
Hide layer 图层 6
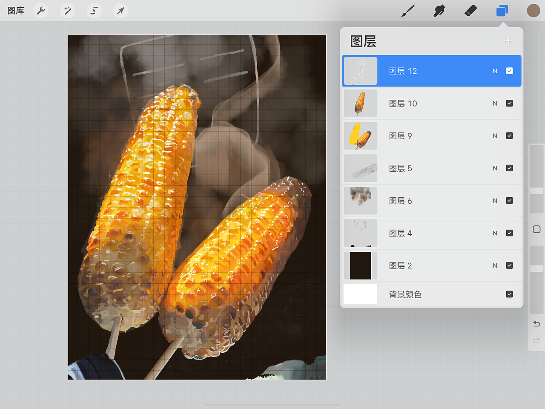coord(509,200)
